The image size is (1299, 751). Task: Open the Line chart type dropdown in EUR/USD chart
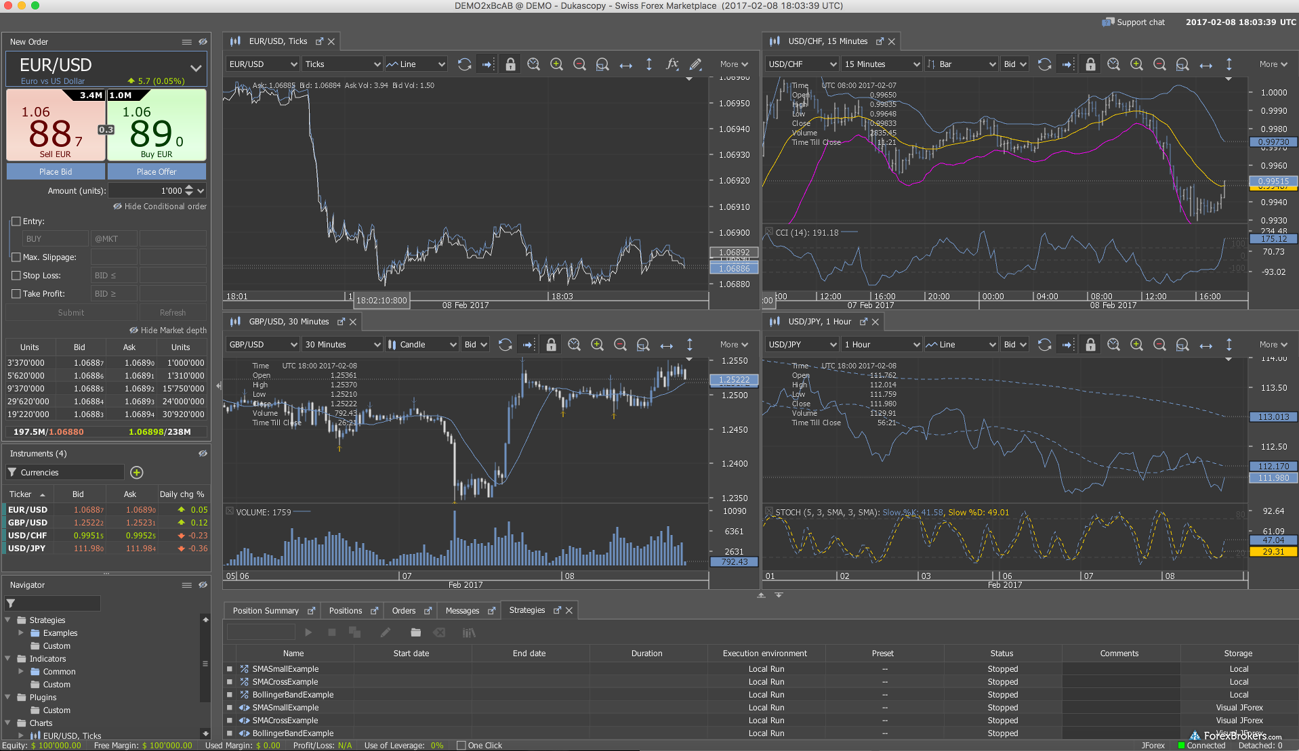(x=416, y=64)
